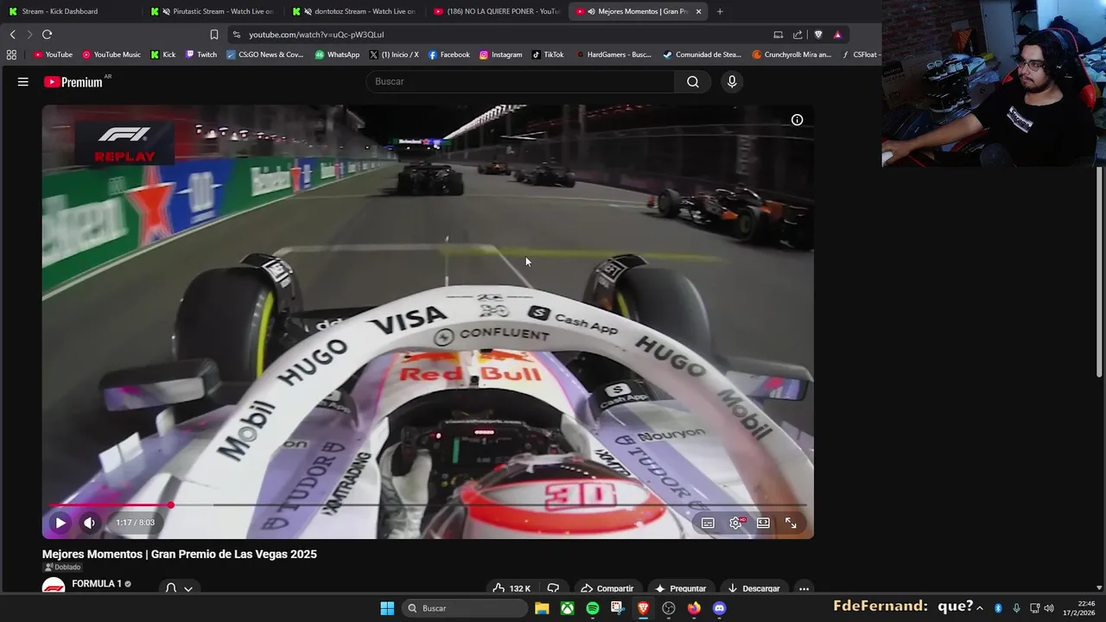
Task: Toggle subtitles on the video player
Action: 708,523
